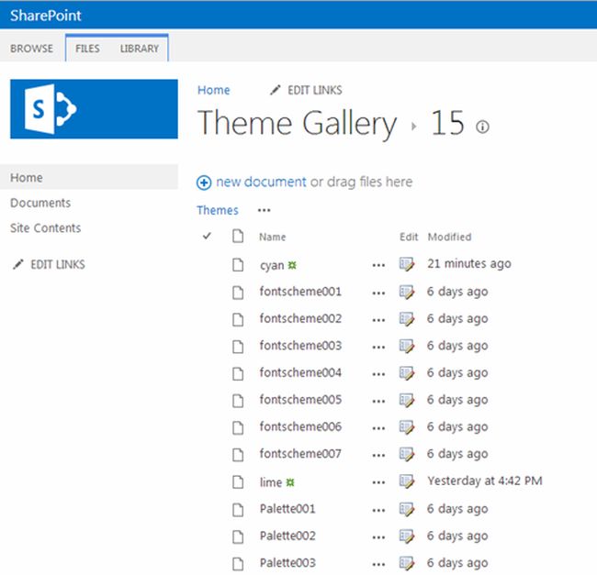The height and width of the screenshot is (575, 597).
Task: Open the Palette003 file
Action: (287, 562)
